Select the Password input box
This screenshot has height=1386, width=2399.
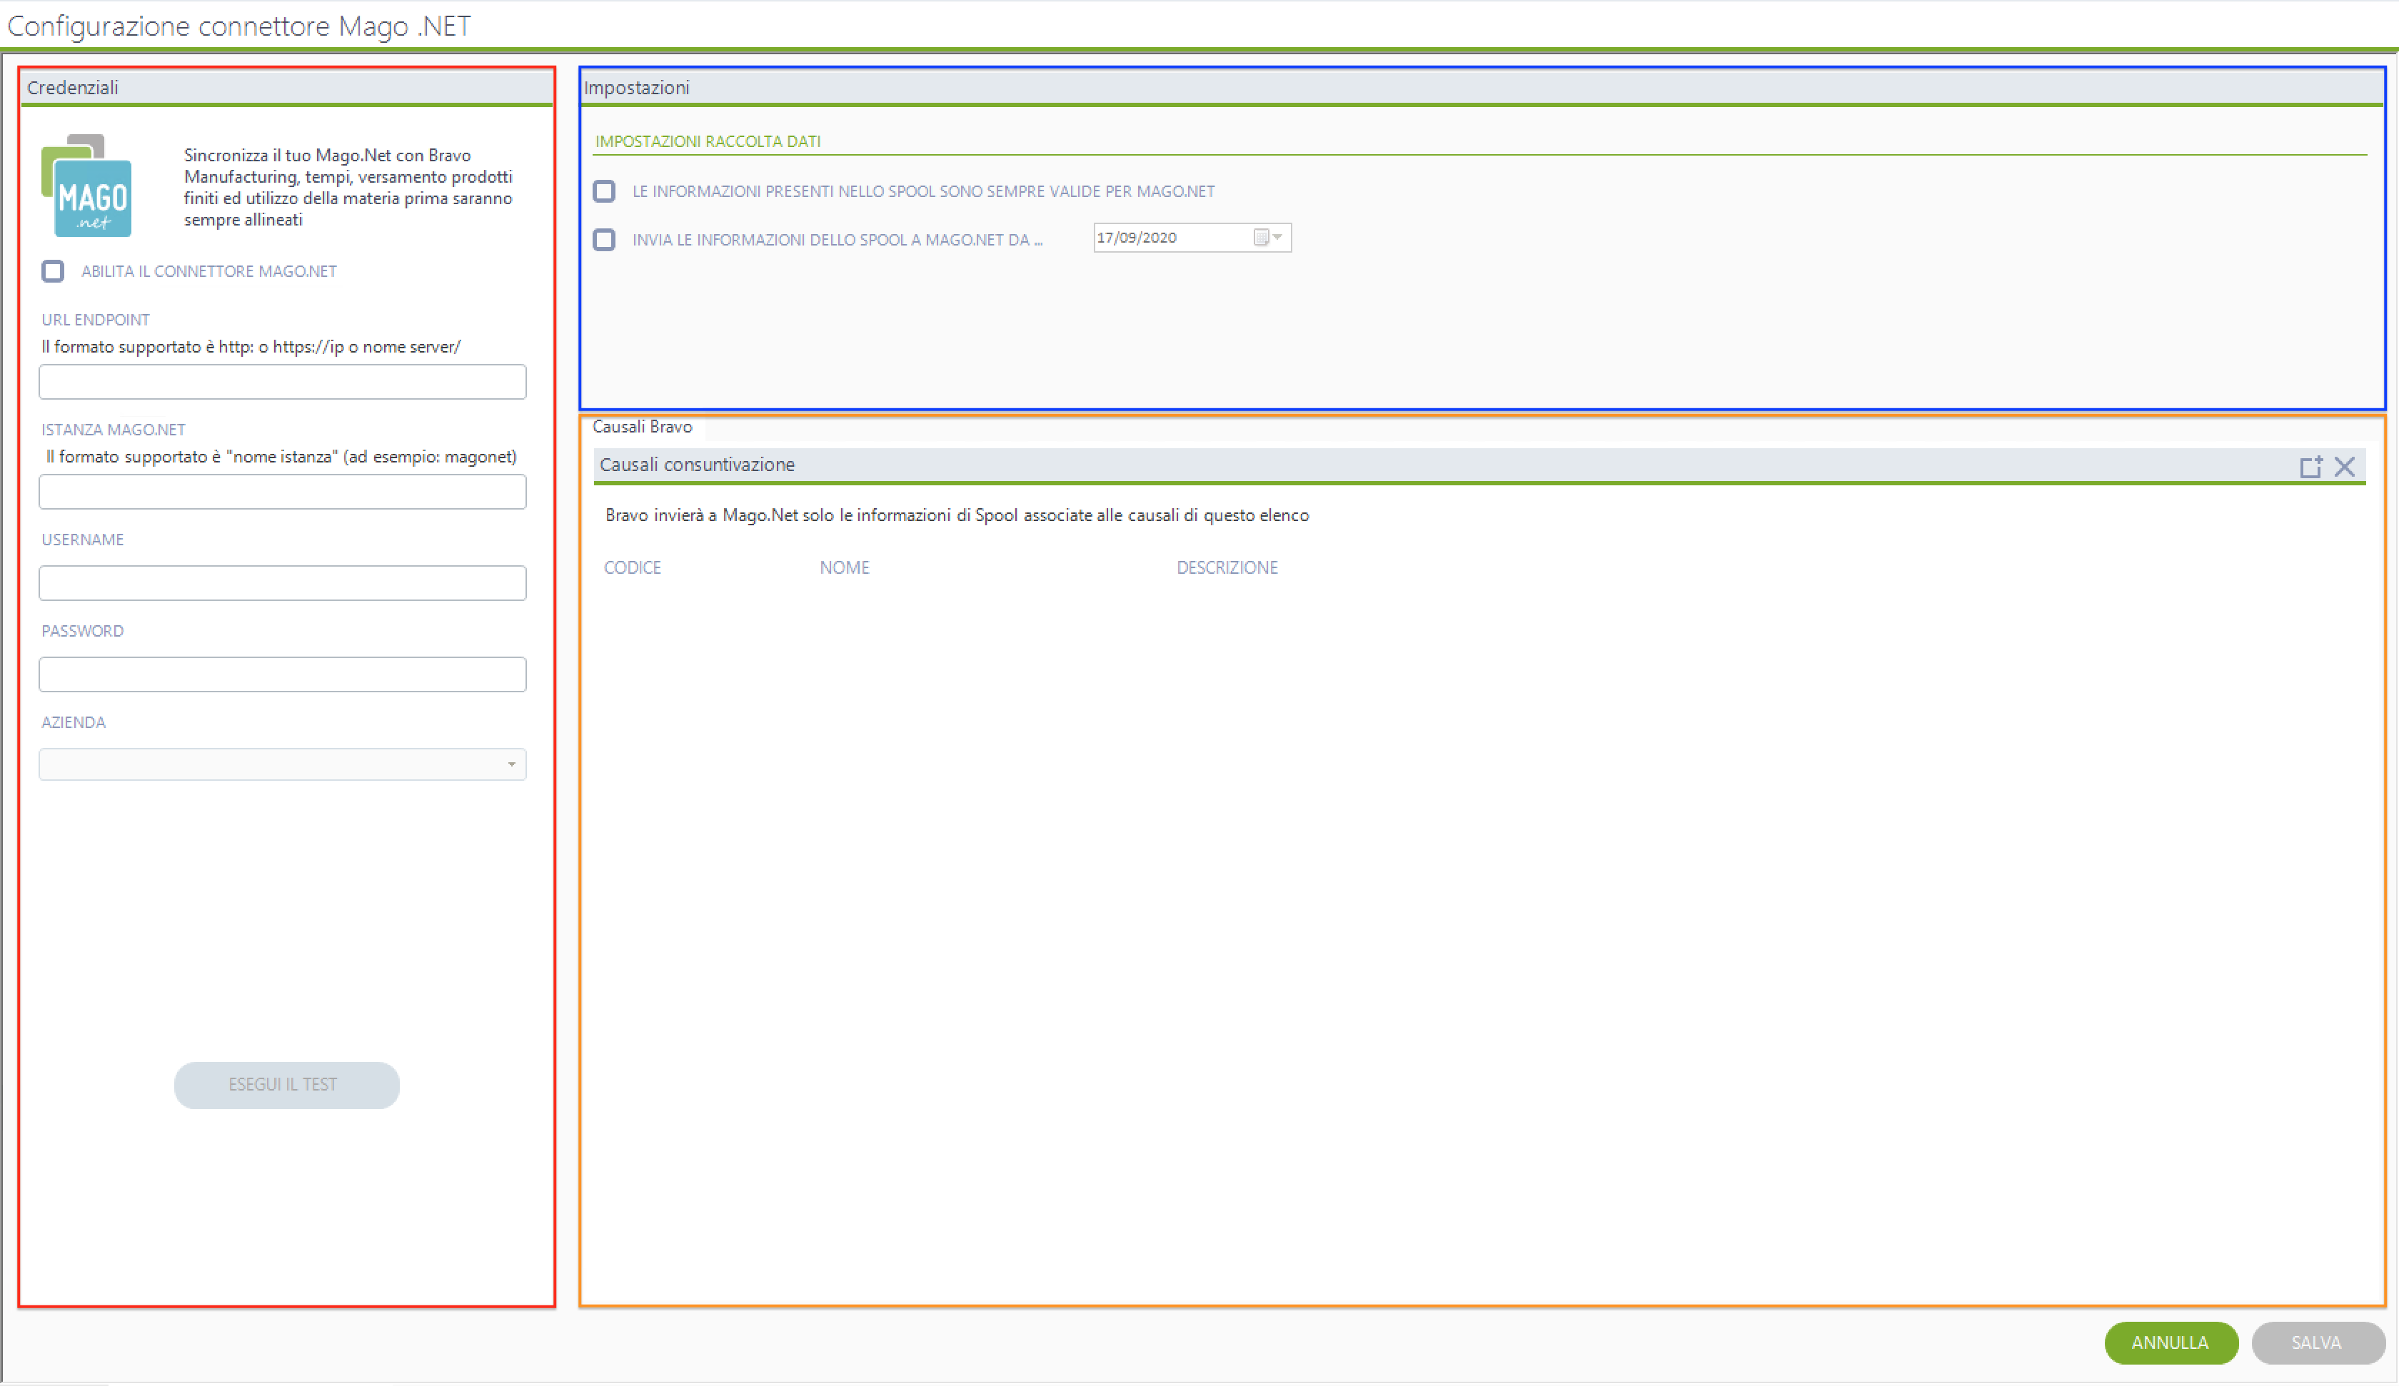click(283, 675)
